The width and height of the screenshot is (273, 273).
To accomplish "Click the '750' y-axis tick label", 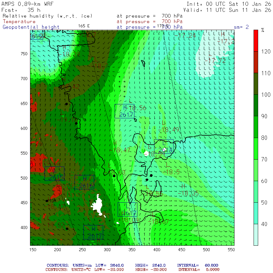I will point(24,54).
